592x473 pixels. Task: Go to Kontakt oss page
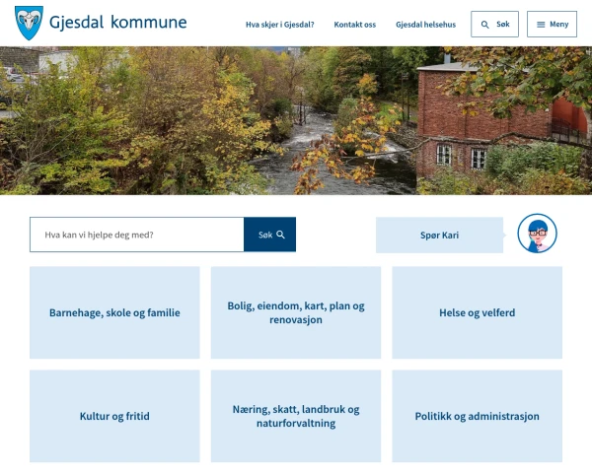click(x=355, y=25)
